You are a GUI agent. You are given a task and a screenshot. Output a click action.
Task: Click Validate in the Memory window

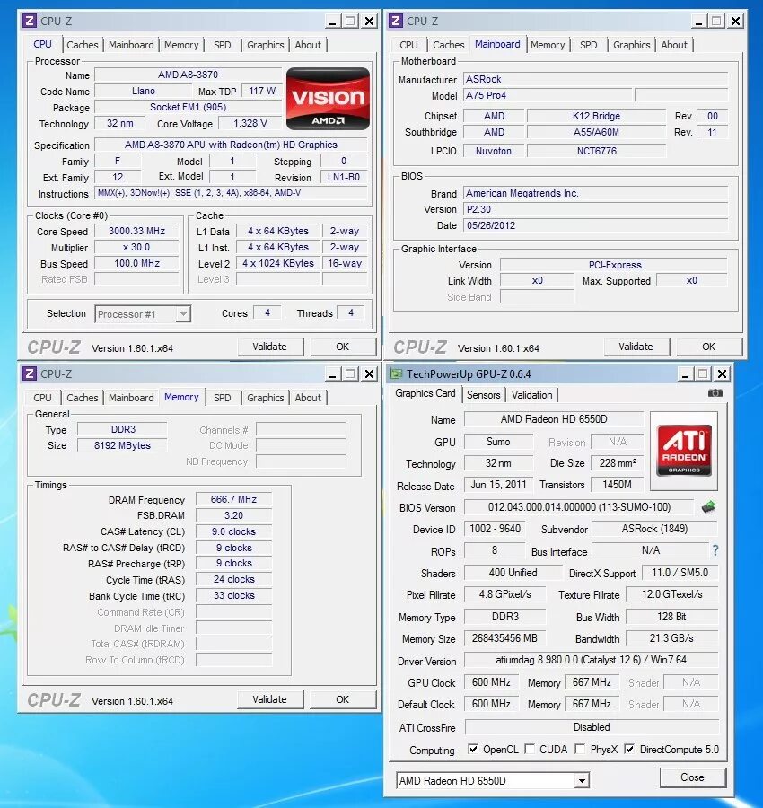pos(270,699)
